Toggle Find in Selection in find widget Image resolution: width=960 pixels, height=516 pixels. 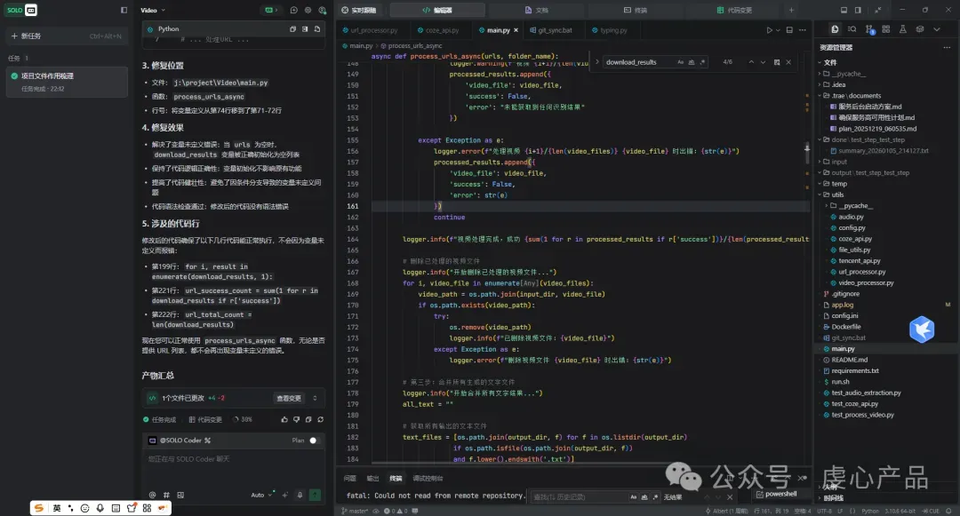(776, 62)
